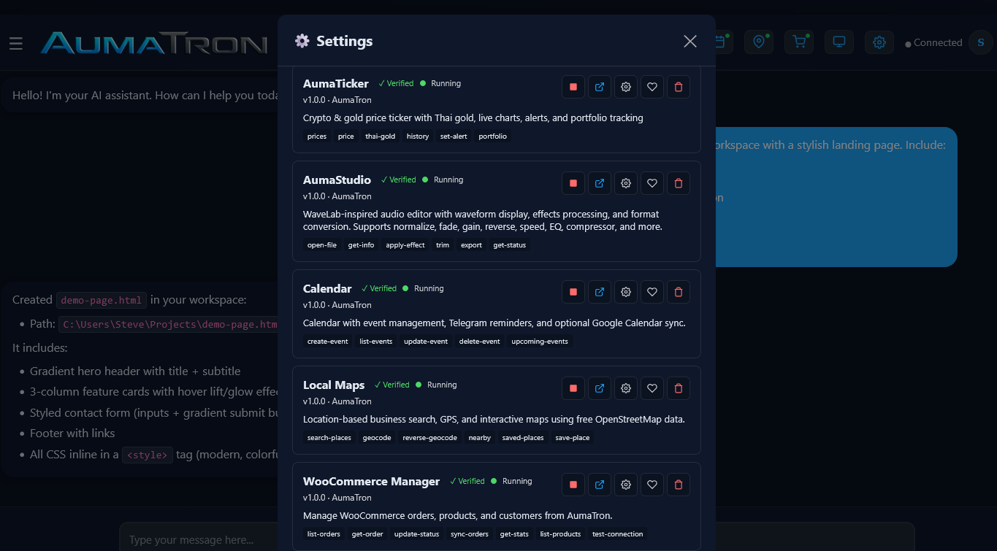Image resolution: width=997 pixels, height=551 pixels.
Task: Click the WooCommerce Manager plugin title
Action: 371,481
